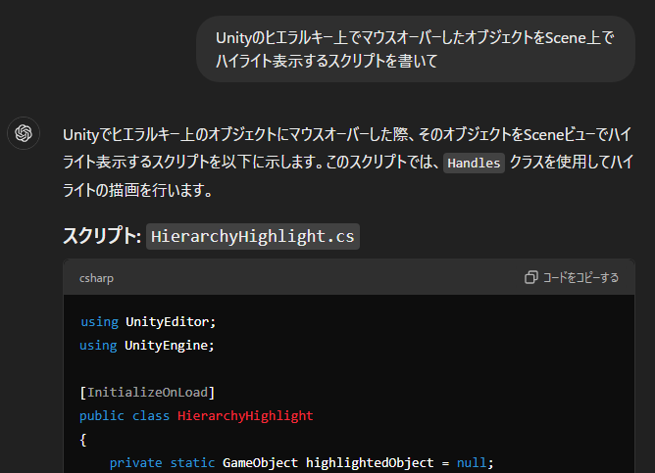Click the HierarchyHighlight.cs filename heading
655x473 pixels.
click(253, 237)
